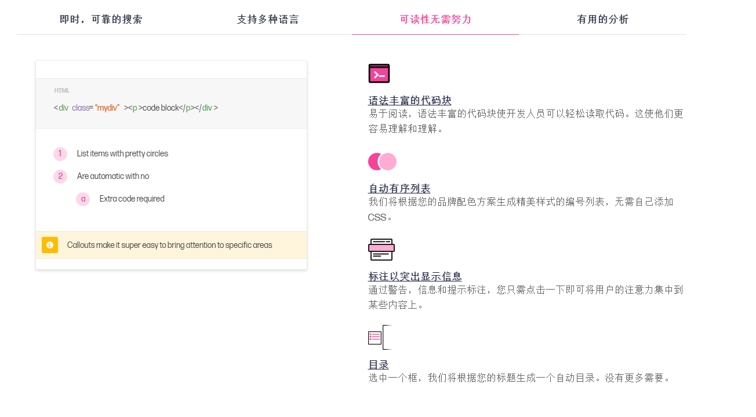Click the pink terminal code block icon
Viewport: 756px width, 417px height.
point(379,74)
